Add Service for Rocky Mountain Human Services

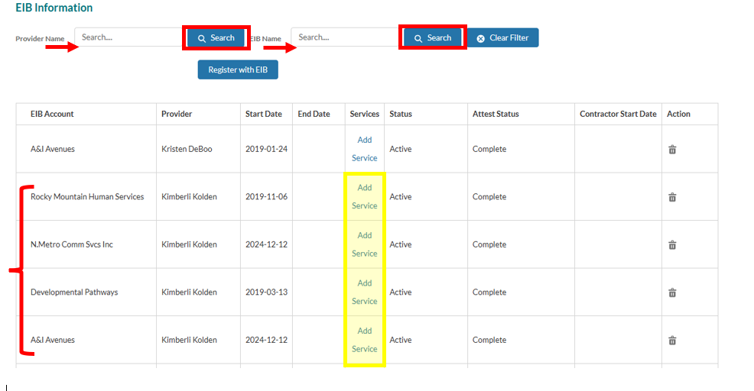tap(365, 196)
